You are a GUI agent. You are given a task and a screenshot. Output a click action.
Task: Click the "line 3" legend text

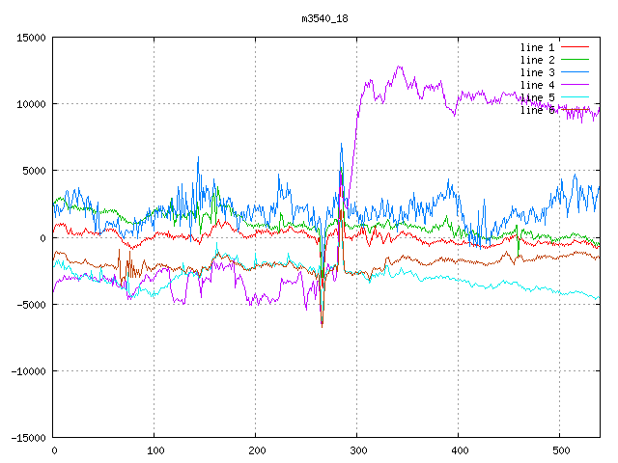(538, 72)
